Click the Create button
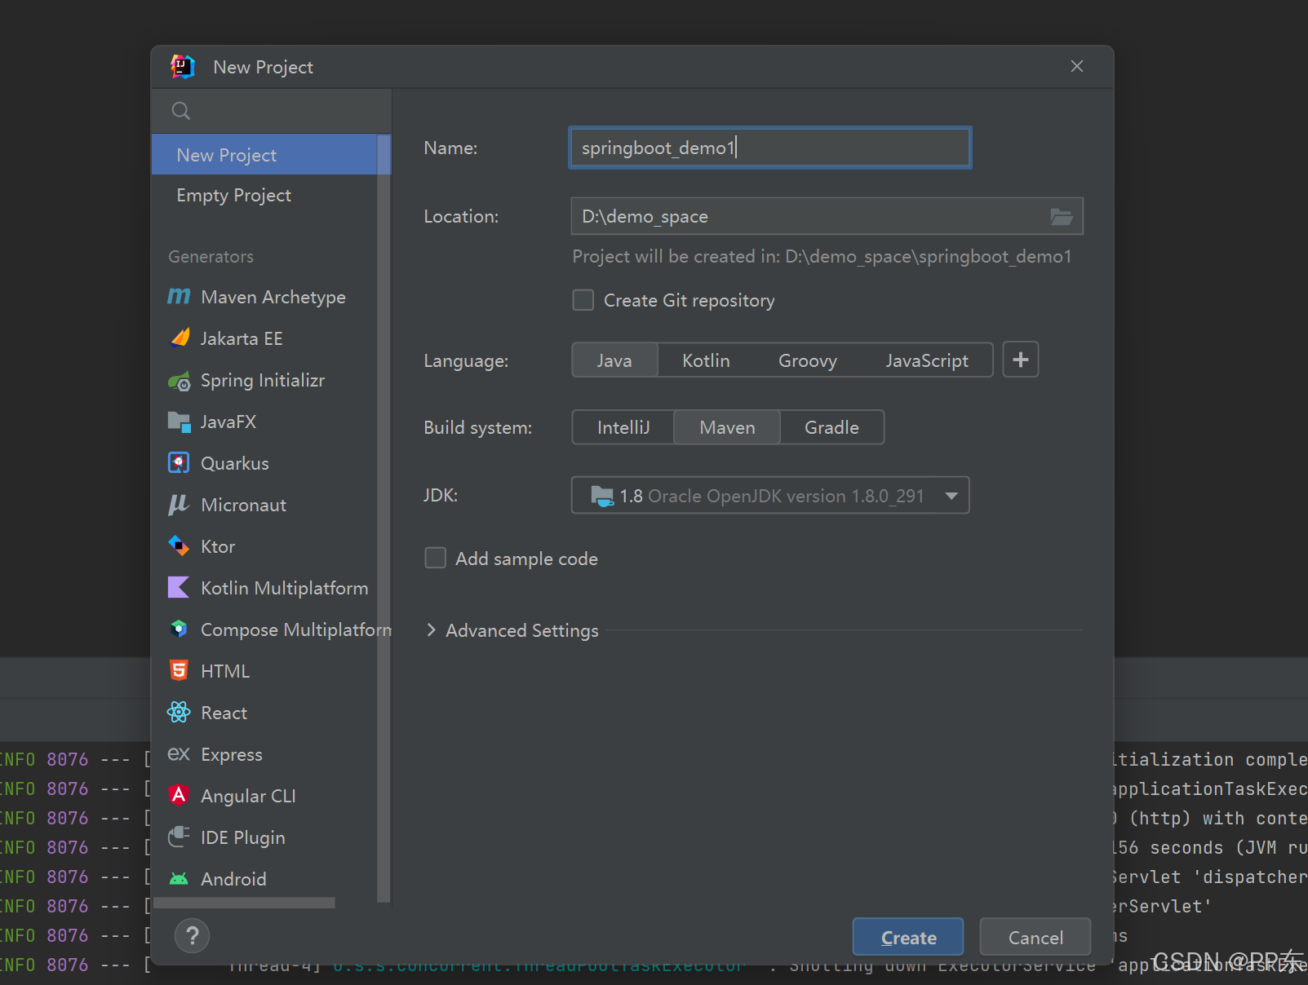The image size is (1308, 985). pos(908,937)
